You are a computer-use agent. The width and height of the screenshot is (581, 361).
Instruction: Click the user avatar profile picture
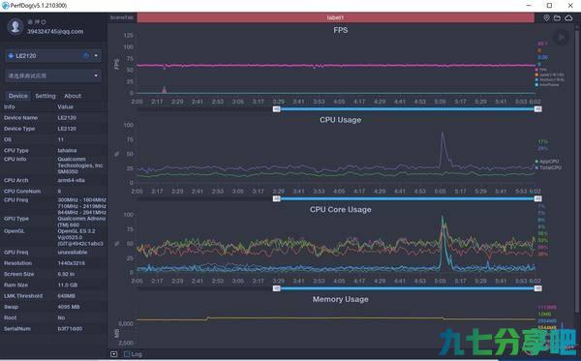click(15, 26)
